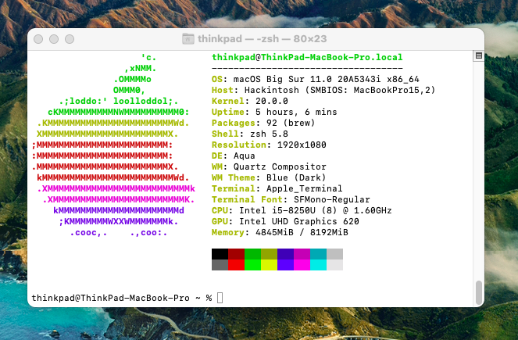This screenshot has height=340, width=518.
Task: Click the gray minimize button of Terminal window
Action: point(54,39)
